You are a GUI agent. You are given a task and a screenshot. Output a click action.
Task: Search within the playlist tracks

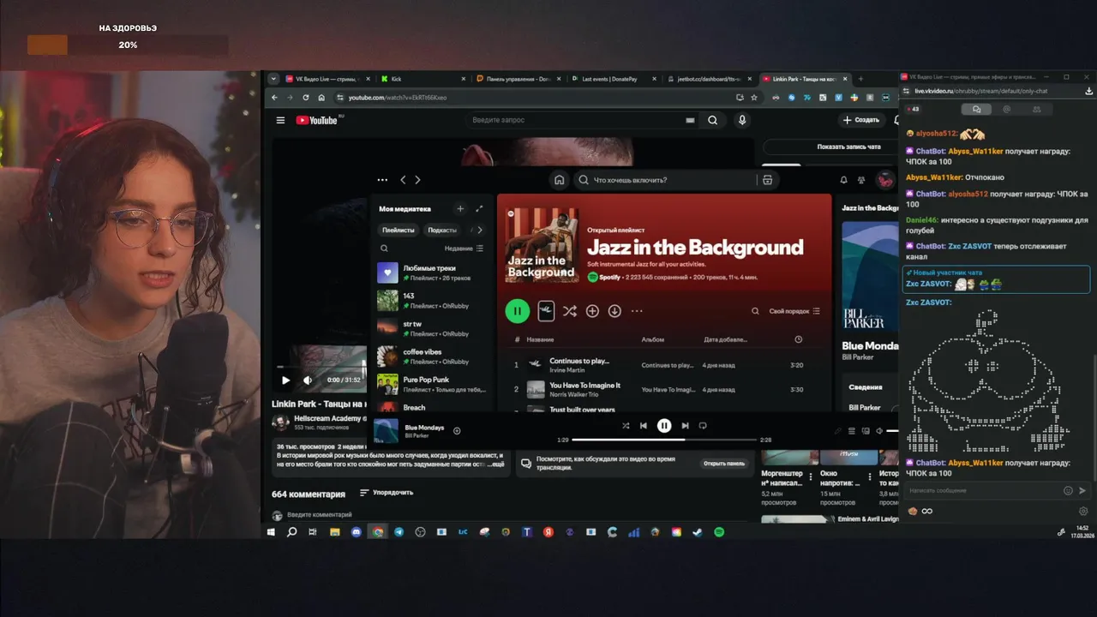(x=755, y=311)
